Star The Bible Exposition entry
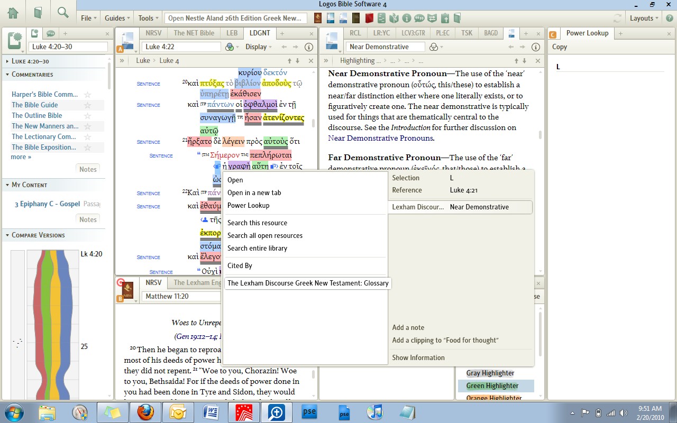This screenshot has width=677, height=423. 88,148
